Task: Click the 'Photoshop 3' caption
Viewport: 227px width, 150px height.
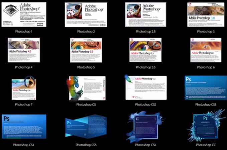Action: (x=206, y=32)
